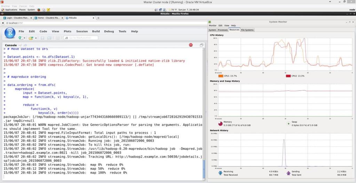This screenshot has width=356, height=183.
Task: Click the Swap green color picker
Action: point(288,123)
